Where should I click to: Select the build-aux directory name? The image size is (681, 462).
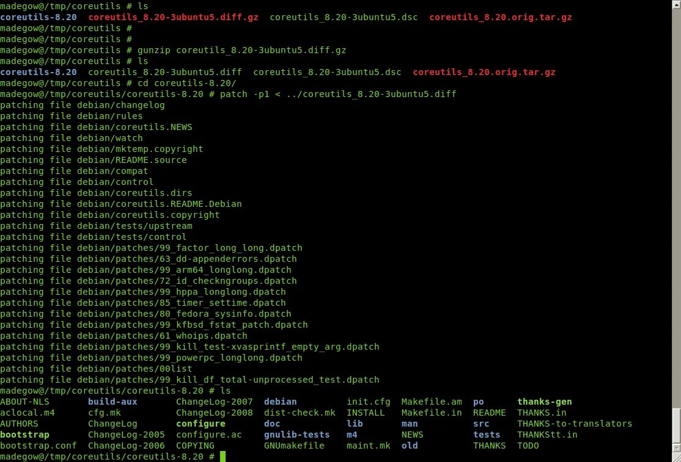112,402
